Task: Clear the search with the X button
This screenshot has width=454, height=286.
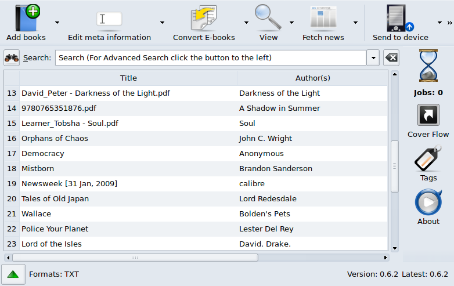Action: (391, 58)
